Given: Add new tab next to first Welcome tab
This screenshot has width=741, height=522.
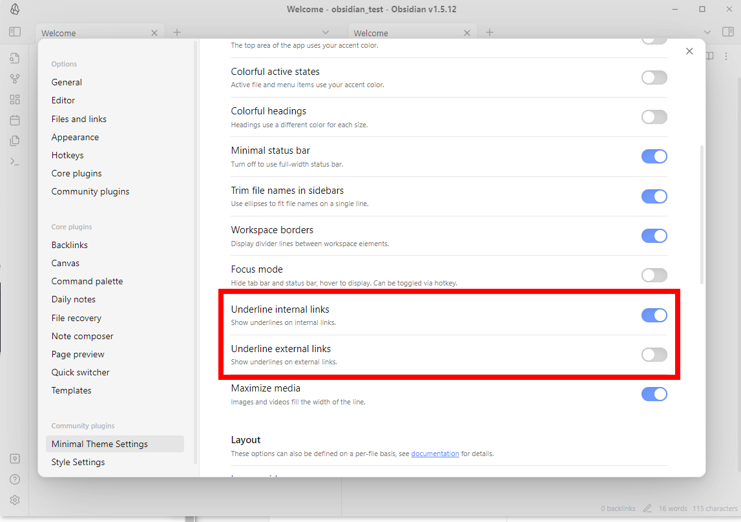Looking at the screenshot, I should click(x=177, y=32).
